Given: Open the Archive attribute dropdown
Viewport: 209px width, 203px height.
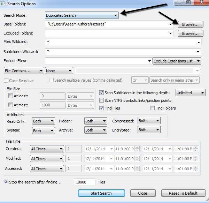Looking at the screenshot, I should tap(96, 130).
